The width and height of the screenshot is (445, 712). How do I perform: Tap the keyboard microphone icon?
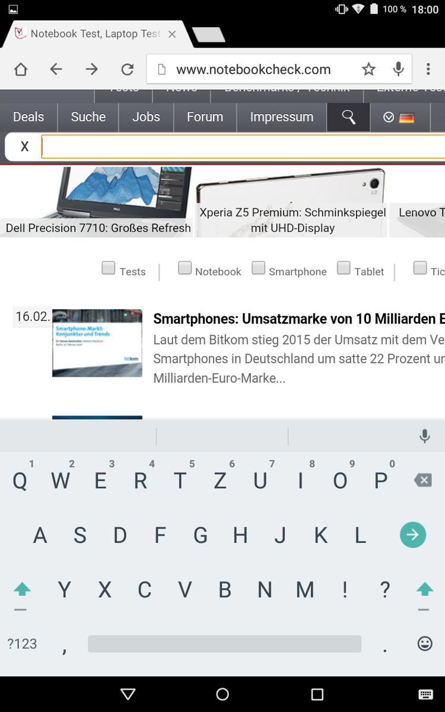click(x=424, y=437)
